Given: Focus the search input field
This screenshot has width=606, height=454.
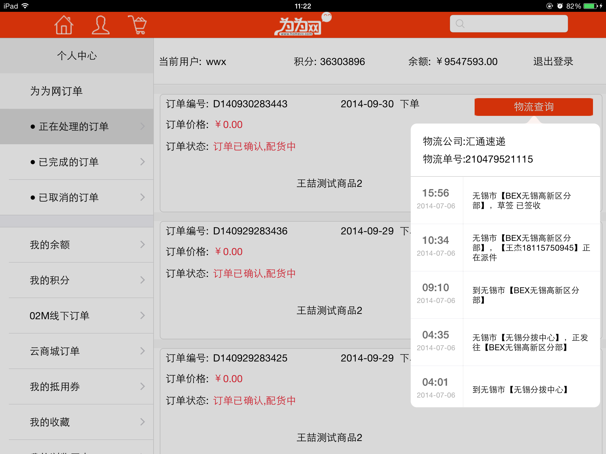Looking at the screenshot, I should [x=509, y=24].
